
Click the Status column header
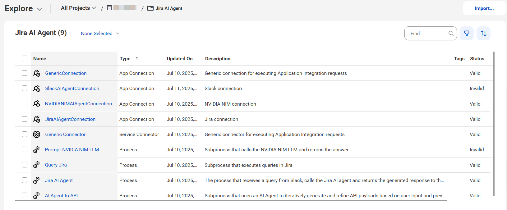pyautogui.click(x=477, y=58)
